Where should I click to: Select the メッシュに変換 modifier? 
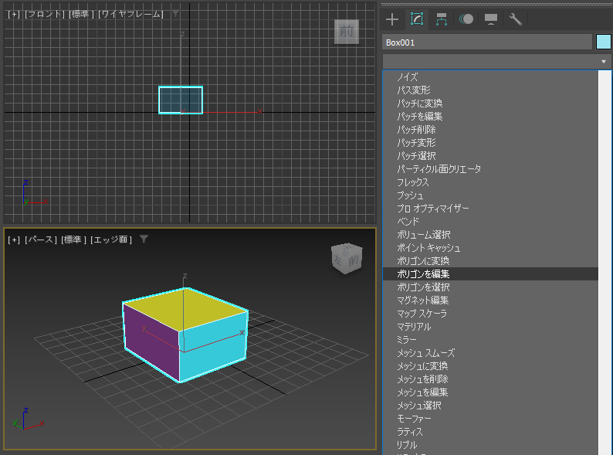[x=490, y=366]
